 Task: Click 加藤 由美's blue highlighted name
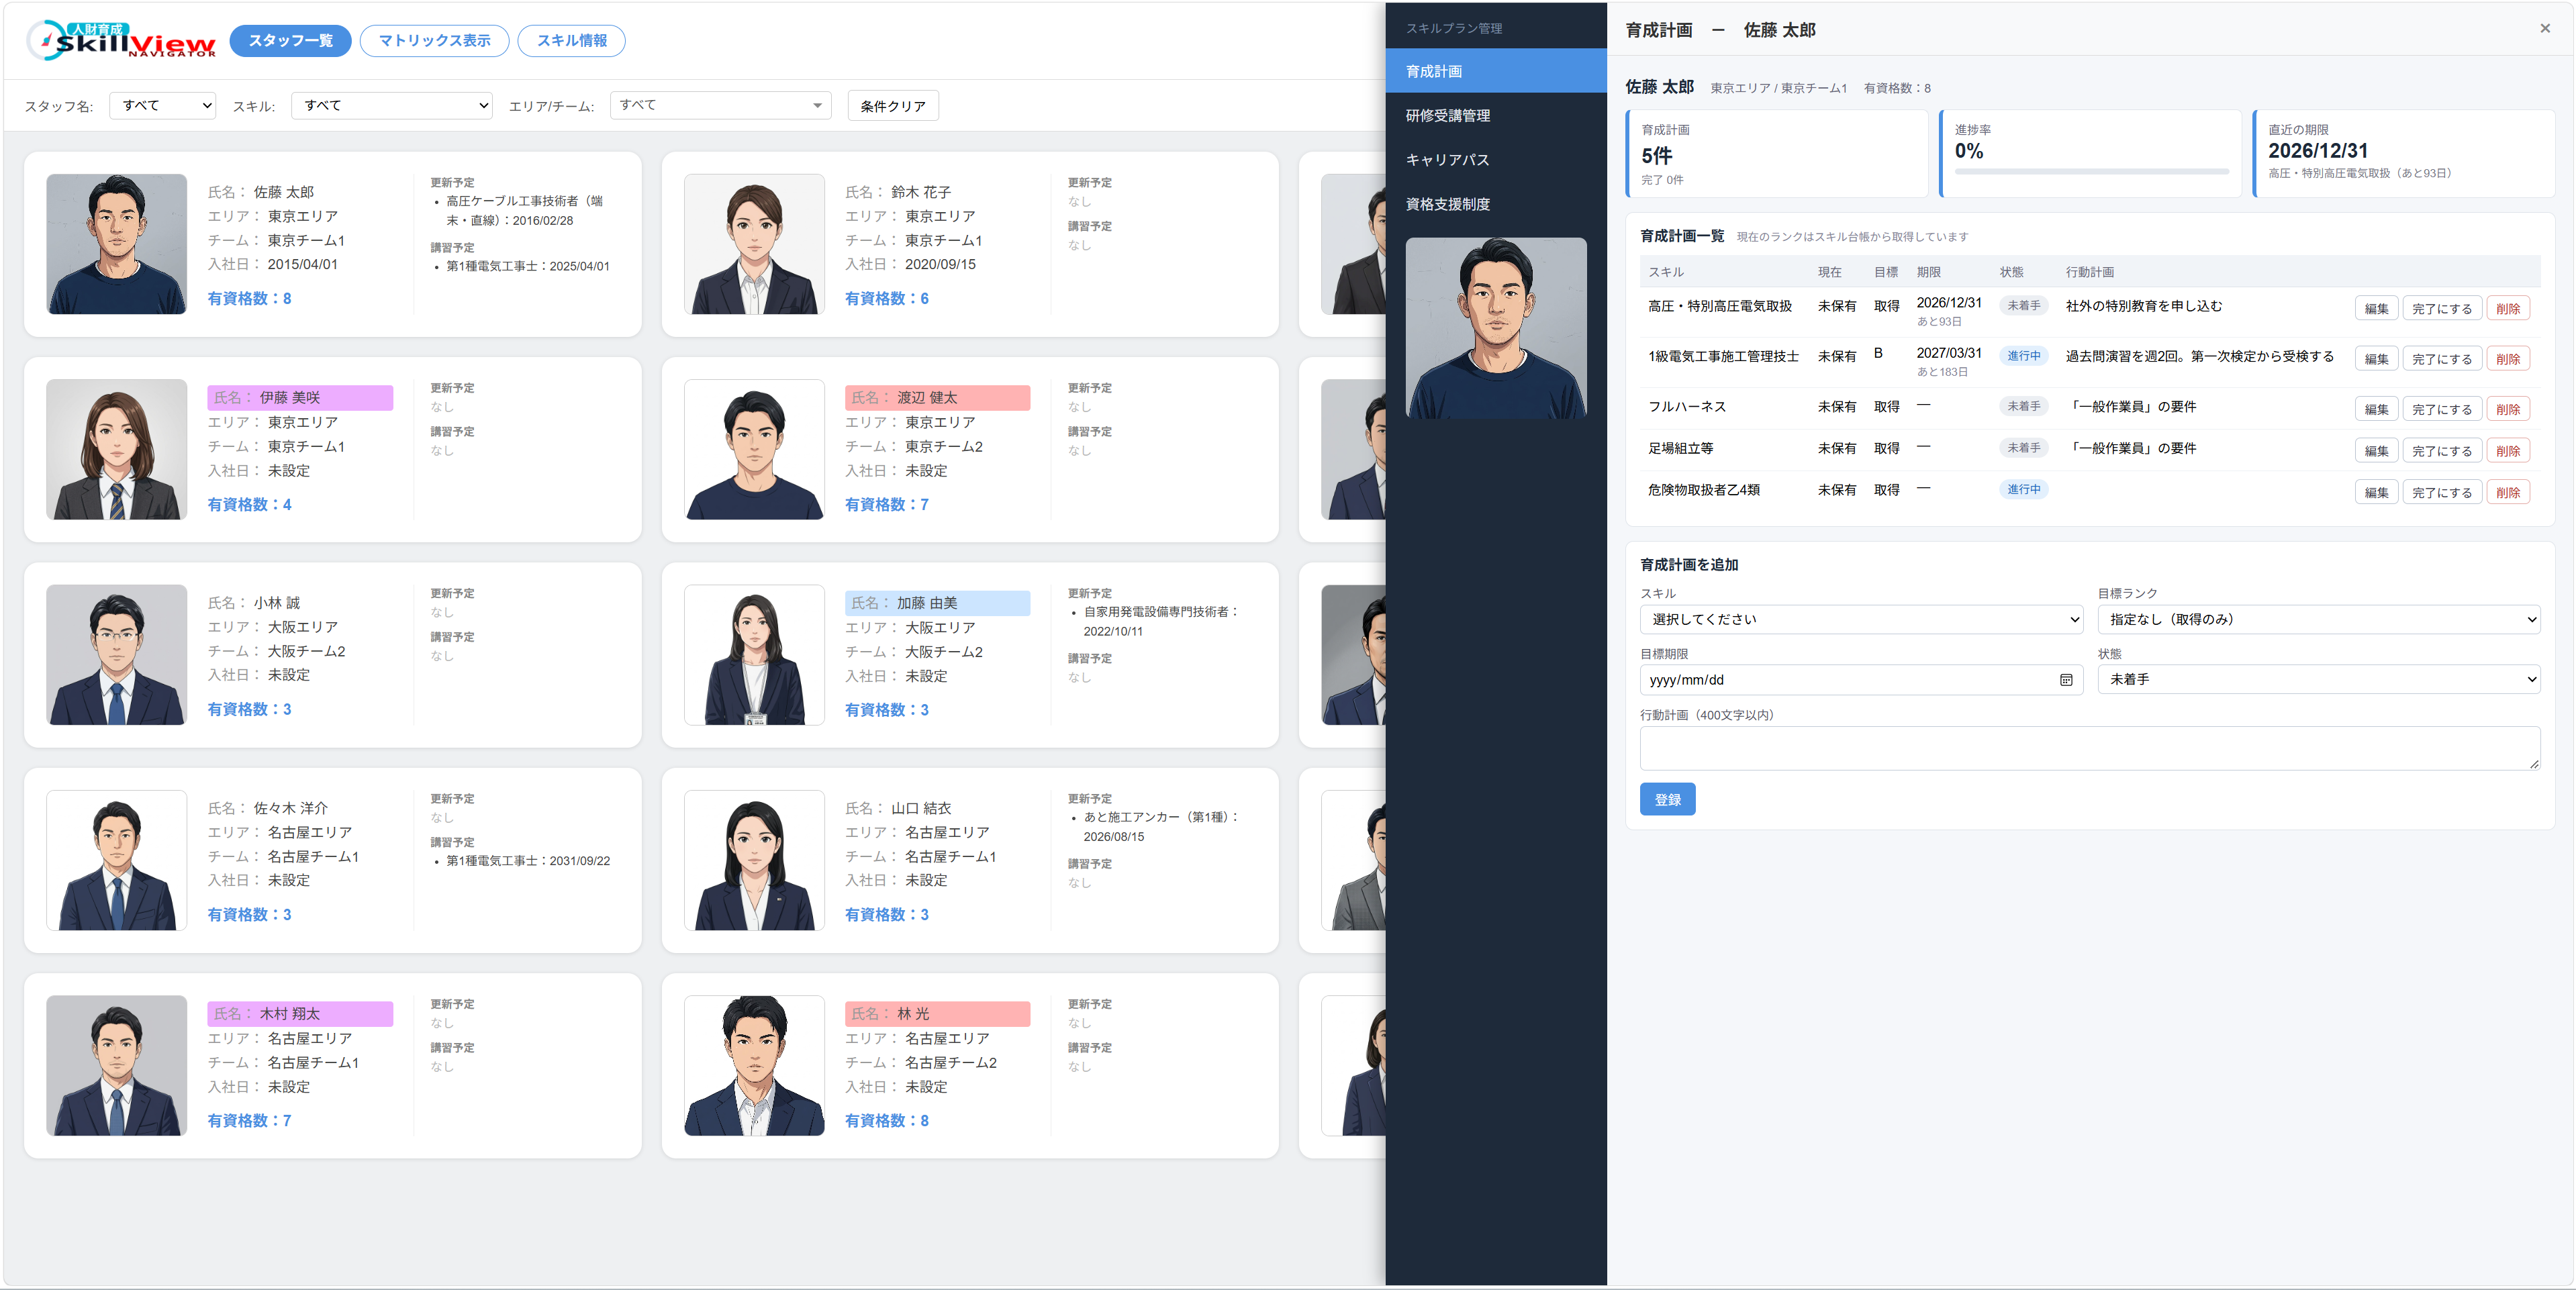(937, 603)
